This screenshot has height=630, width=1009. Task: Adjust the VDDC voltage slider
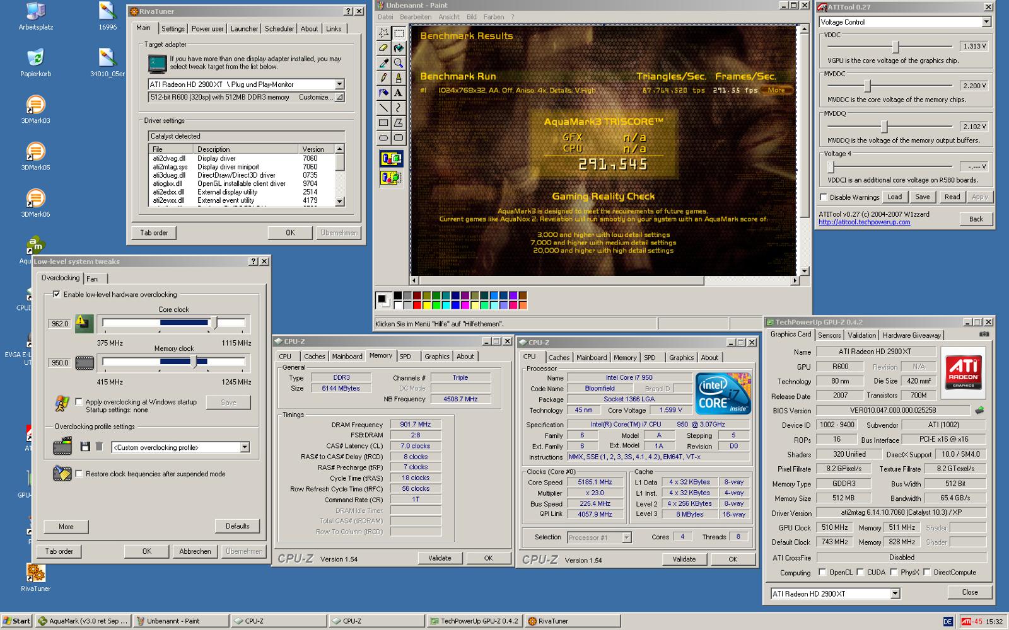click(895, 47)
